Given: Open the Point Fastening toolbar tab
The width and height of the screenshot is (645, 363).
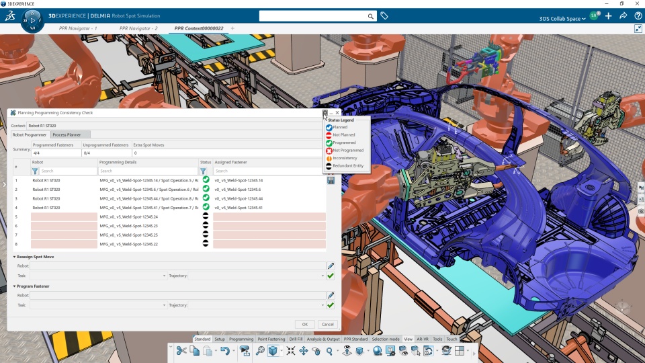Looking at the screenshot, I should coord(271,339).
